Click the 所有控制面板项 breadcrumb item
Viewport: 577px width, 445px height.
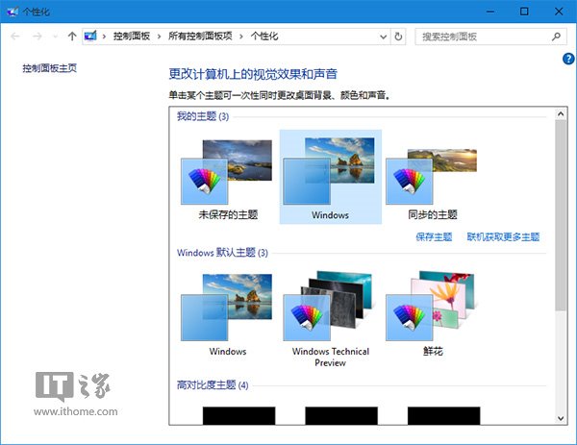(200, 37)
